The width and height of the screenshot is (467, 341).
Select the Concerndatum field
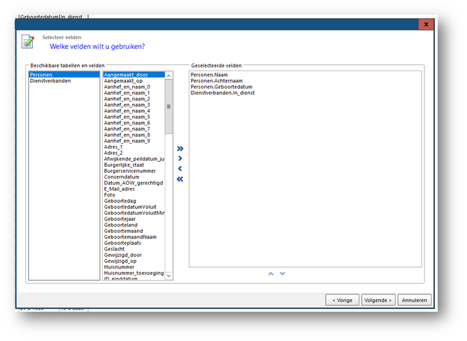[x=134, y=176]
